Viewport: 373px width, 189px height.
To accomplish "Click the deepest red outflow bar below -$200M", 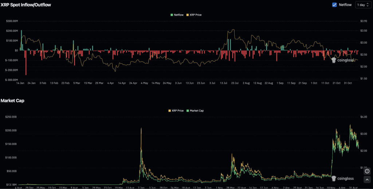I will coord(26,63).
